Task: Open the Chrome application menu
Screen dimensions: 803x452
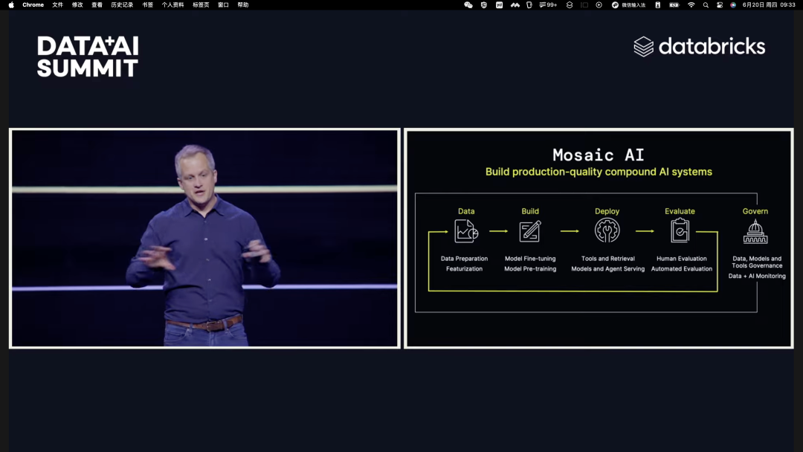Action: [33, 5]
